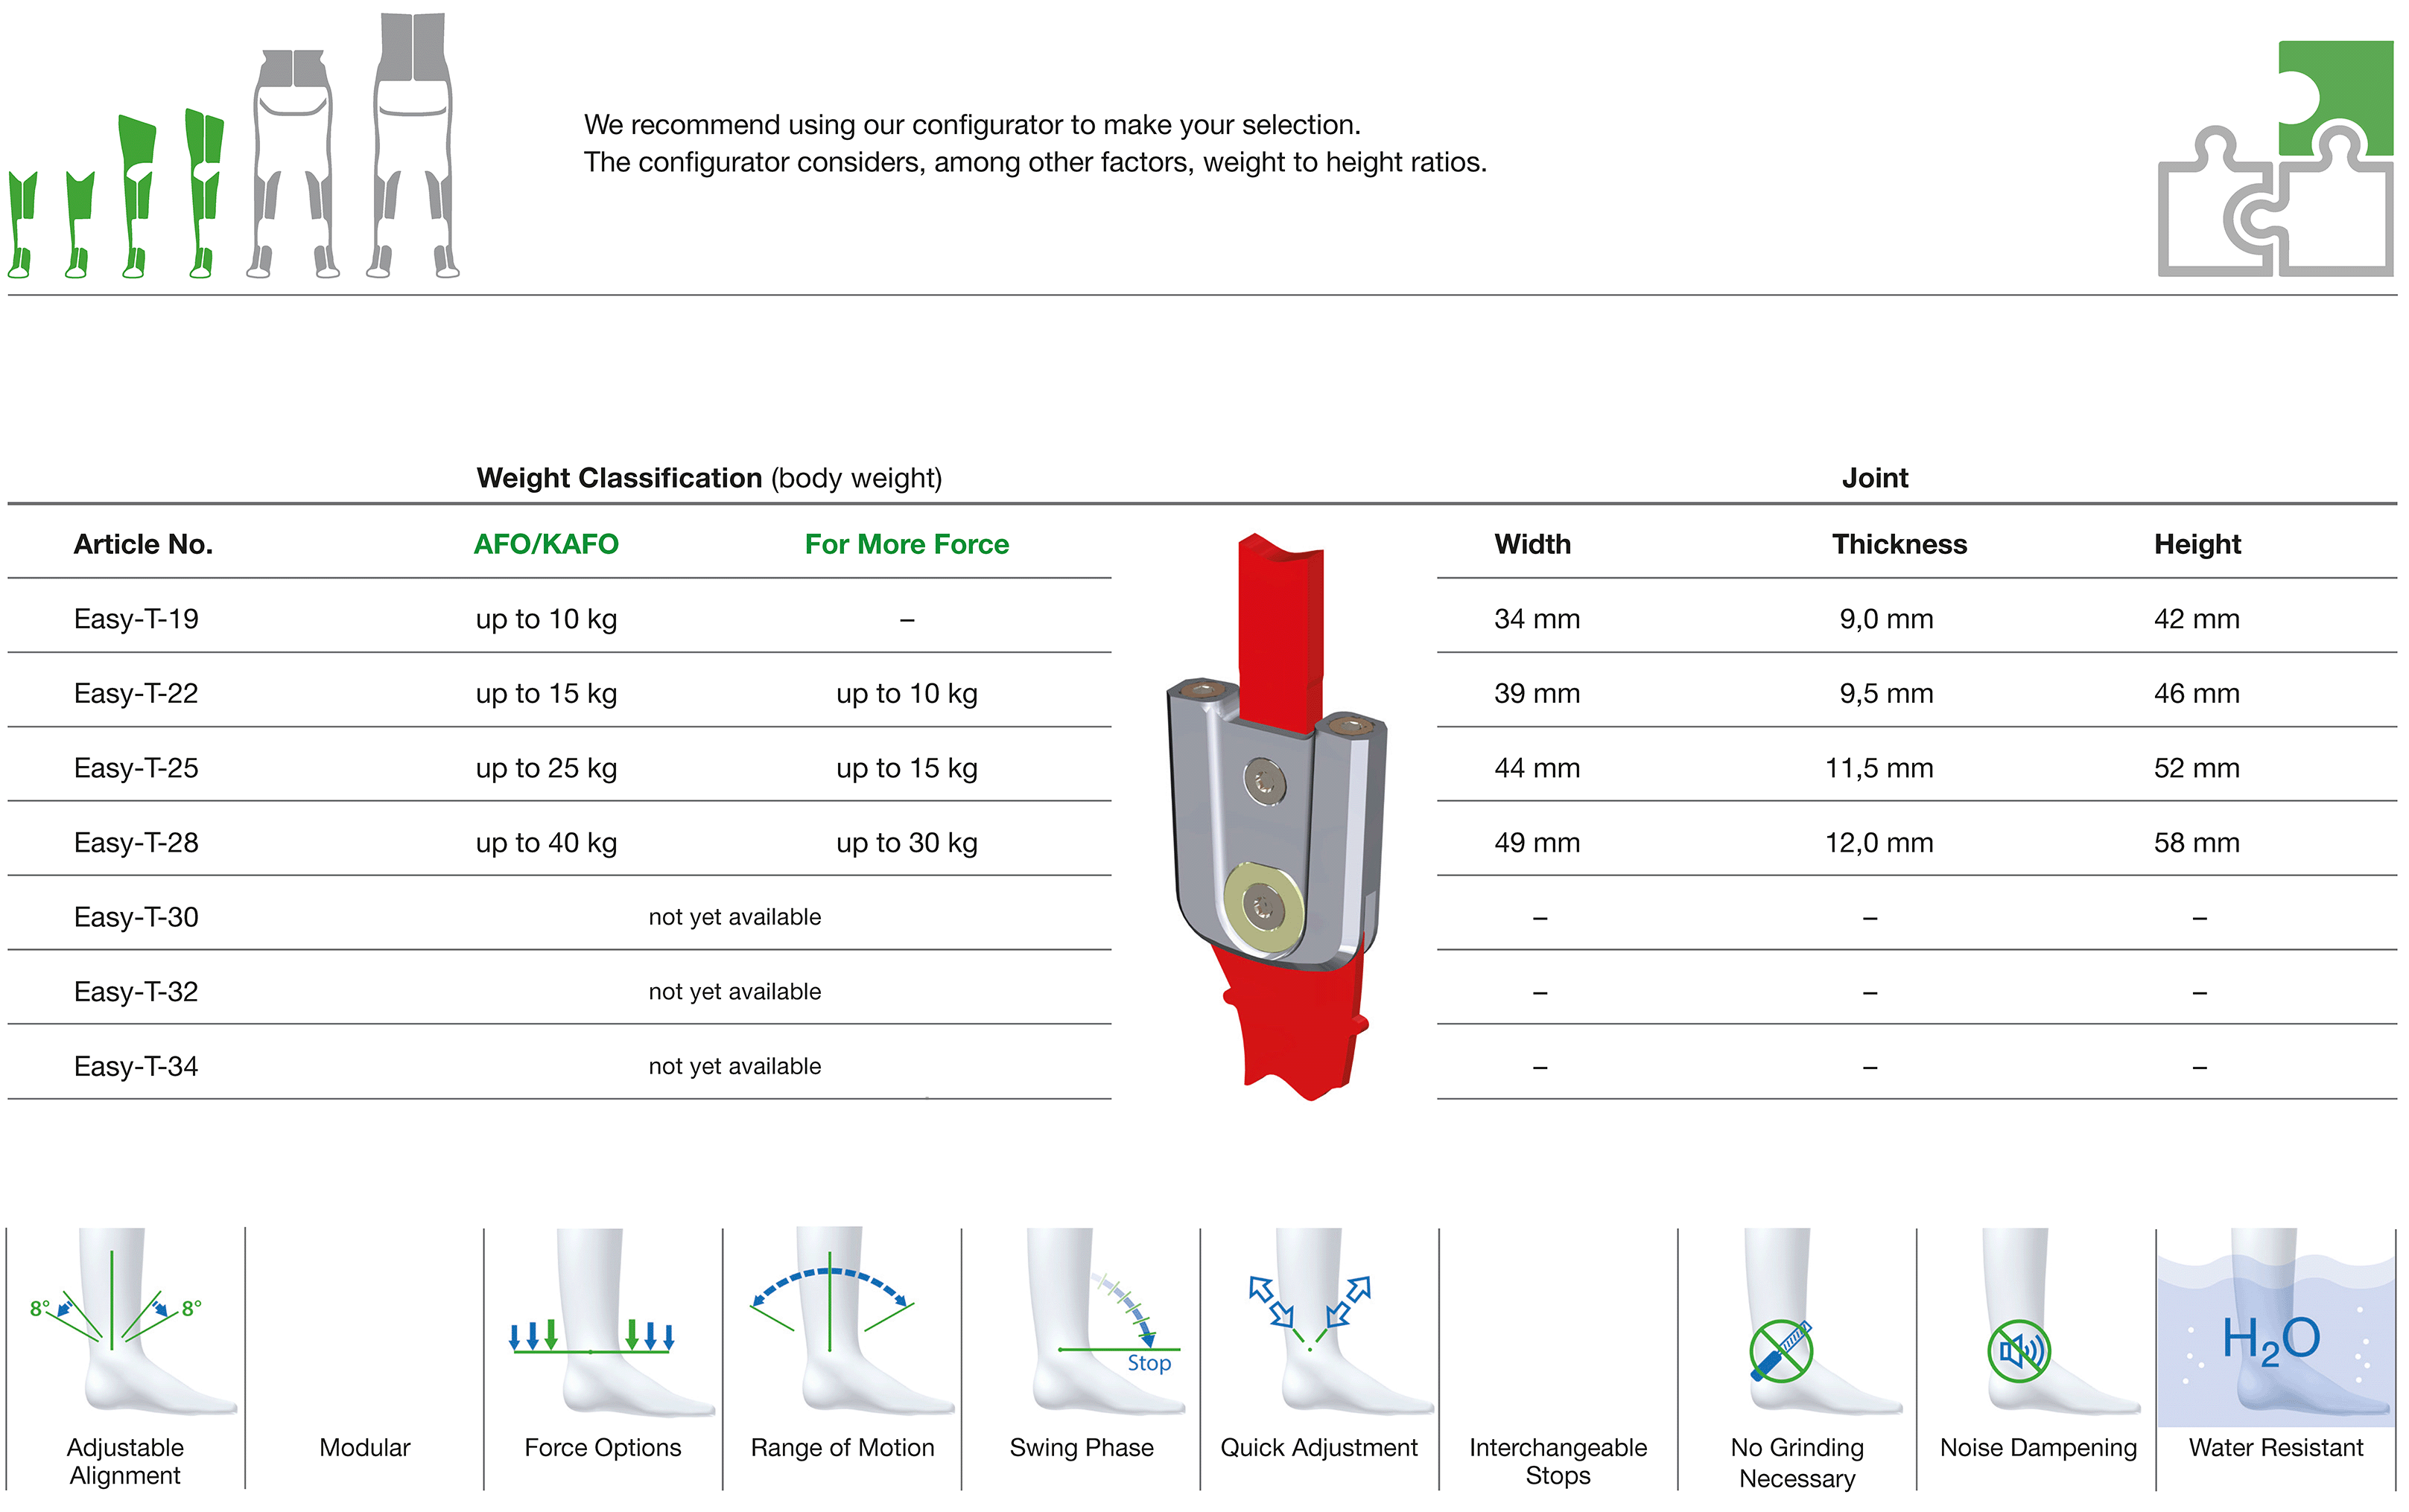Click the Easy-T-28 article number
The height and width of the screenshot is (1512, 2409).
coord(136,843)
